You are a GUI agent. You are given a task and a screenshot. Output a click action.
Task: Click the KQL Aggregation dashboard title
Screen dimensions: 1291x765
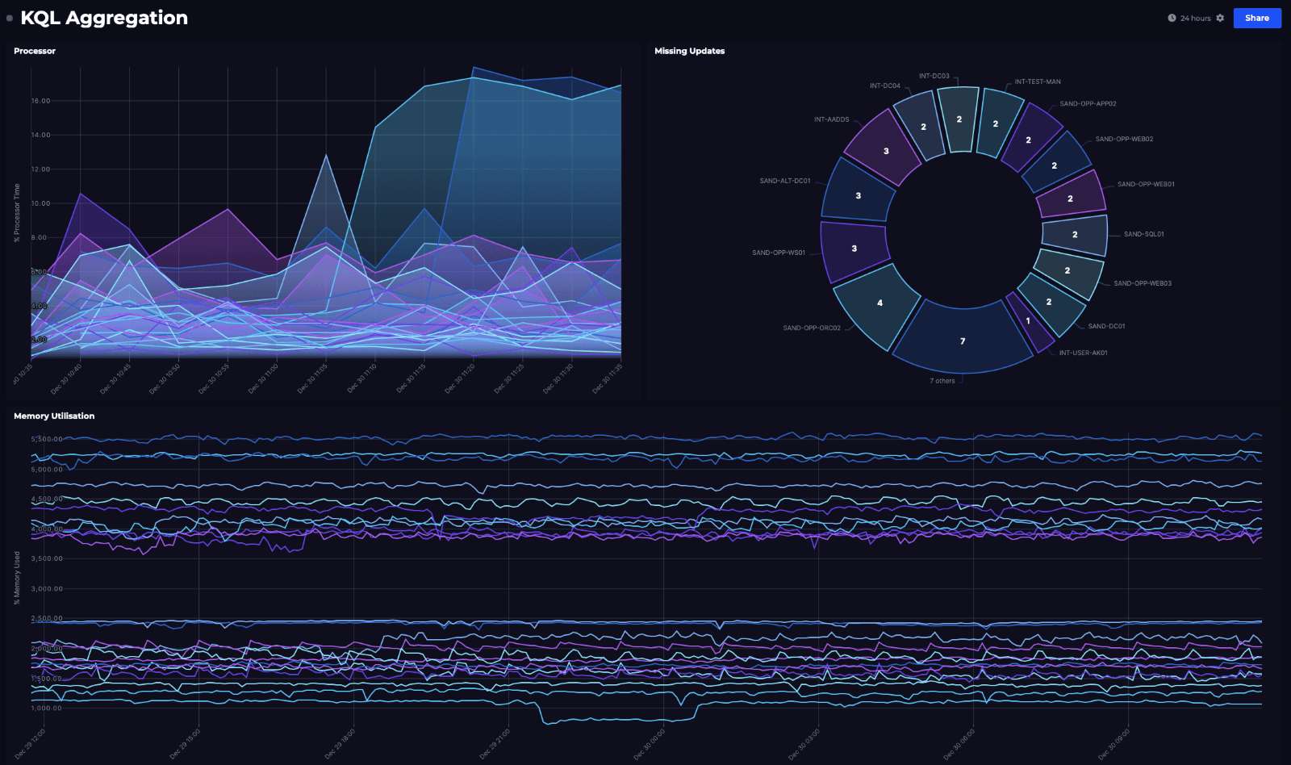click(x=104, y=18)
